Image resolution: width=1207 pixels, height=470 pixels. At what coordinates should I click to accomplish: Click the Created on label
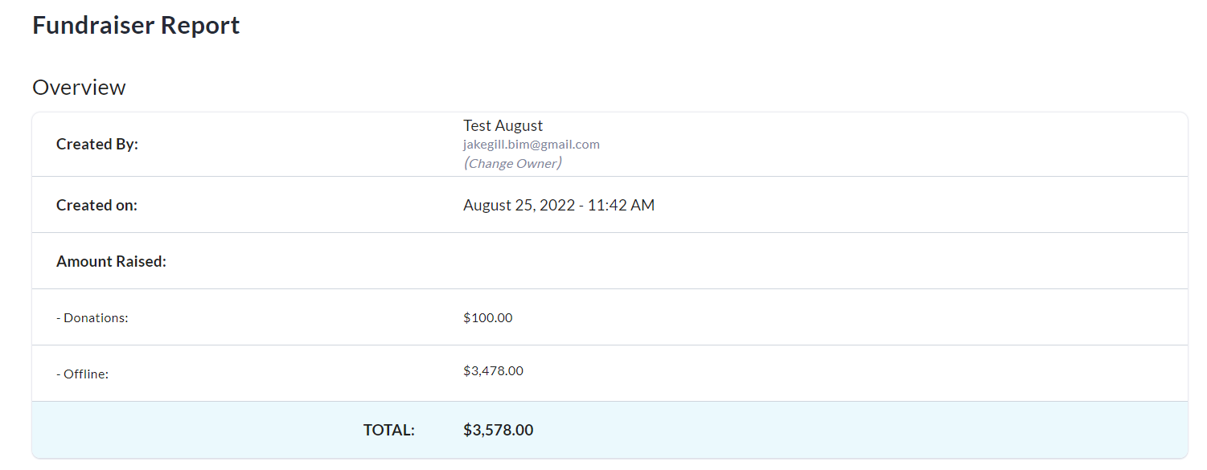tap(96, 205)
